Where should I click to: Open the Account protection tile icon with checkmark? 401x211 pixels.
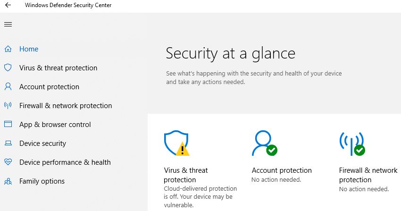[265, 143]
